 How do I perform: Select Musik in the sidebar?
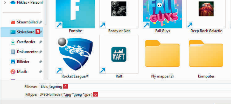(x=22, y=72)
